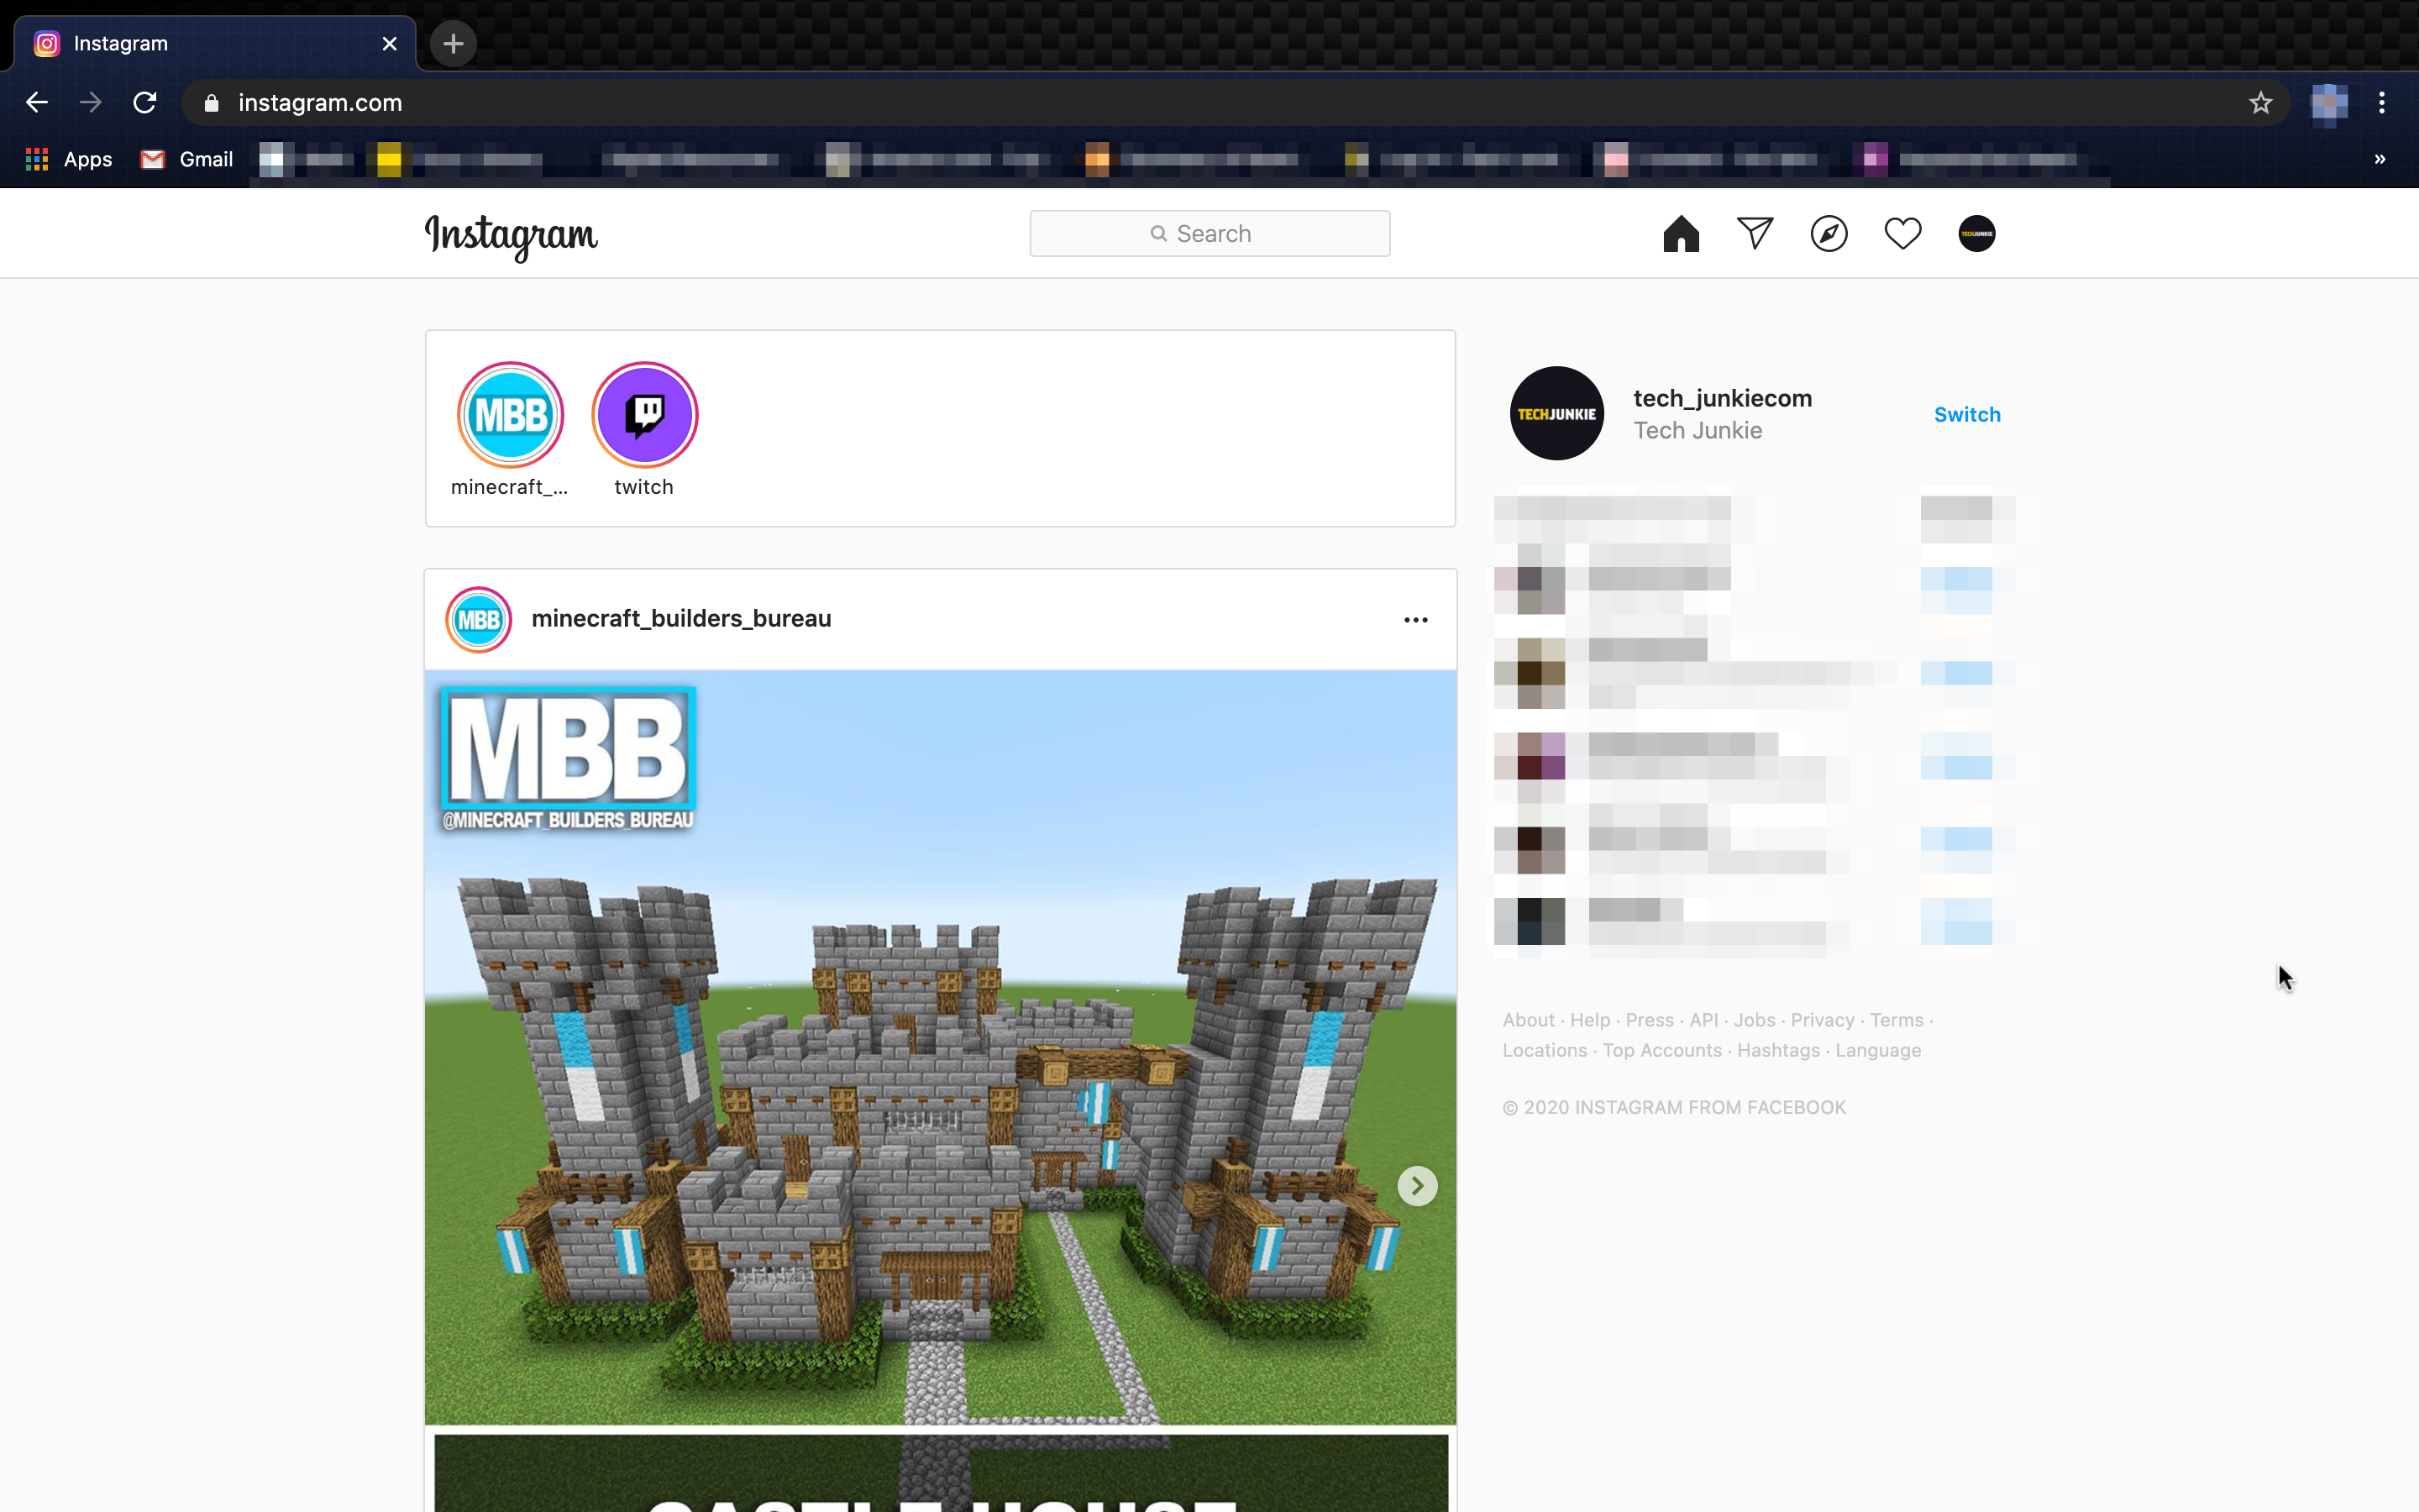Expand hidden bookmarks chevron

click(x=2380, y=159)
